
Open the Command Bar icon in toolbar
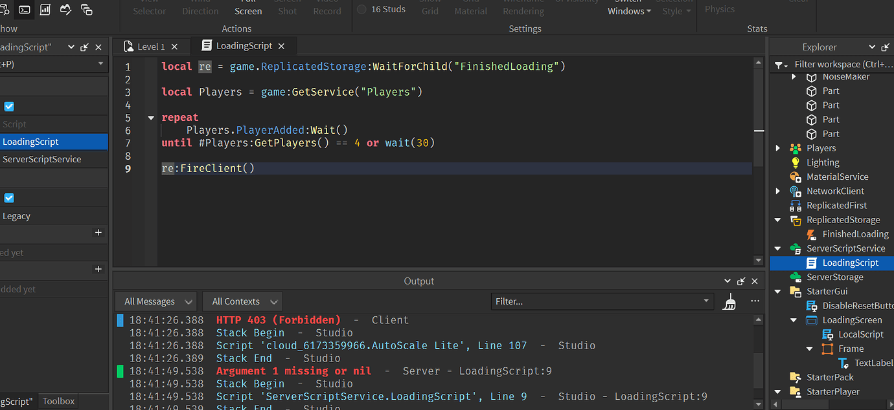click(x=24, y=10)
